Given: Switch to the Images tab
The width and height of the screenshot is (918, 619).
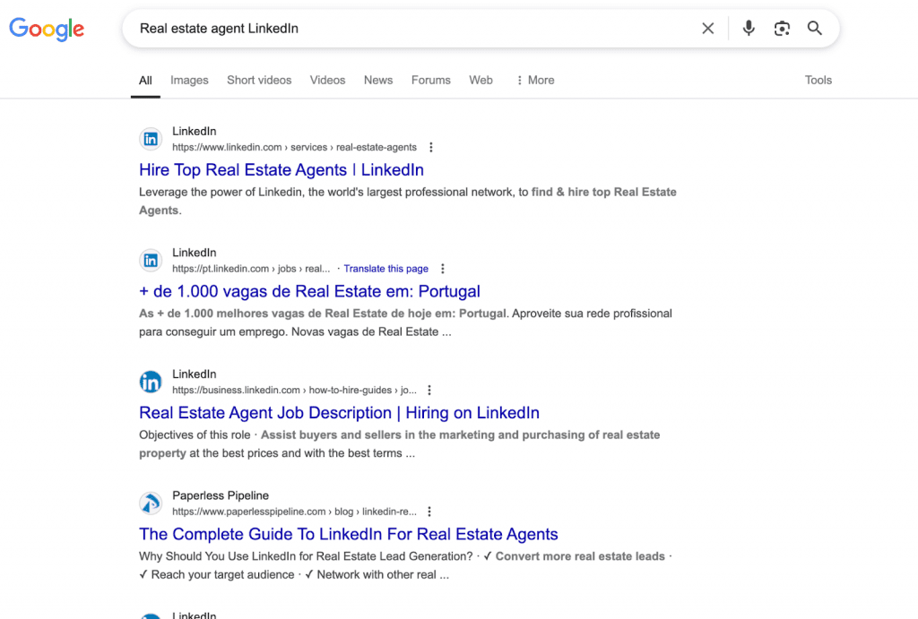Looking at the screenshot, I should (189, 80).
